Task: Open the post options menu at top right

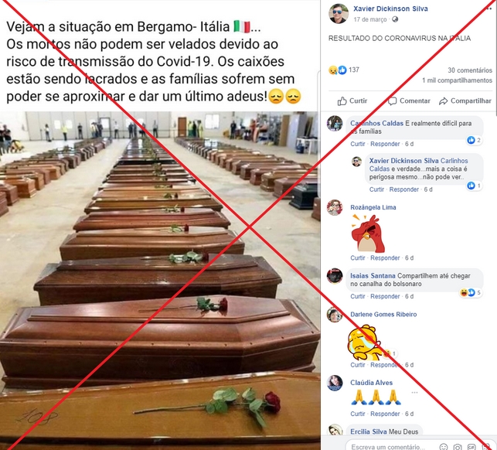Action: pyautogui.click(x=488, y=9)
